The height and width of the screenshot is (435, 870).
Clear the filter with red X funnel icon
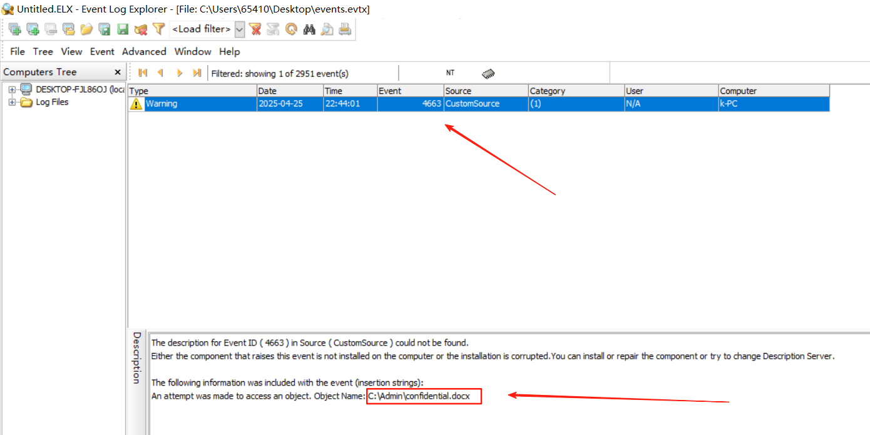click(x=255, y=29)
